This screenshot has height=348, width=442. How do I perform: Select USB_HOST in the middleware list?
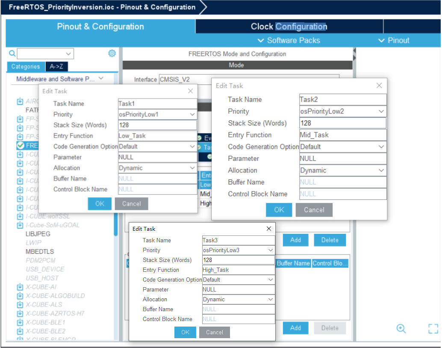point(42,278)
